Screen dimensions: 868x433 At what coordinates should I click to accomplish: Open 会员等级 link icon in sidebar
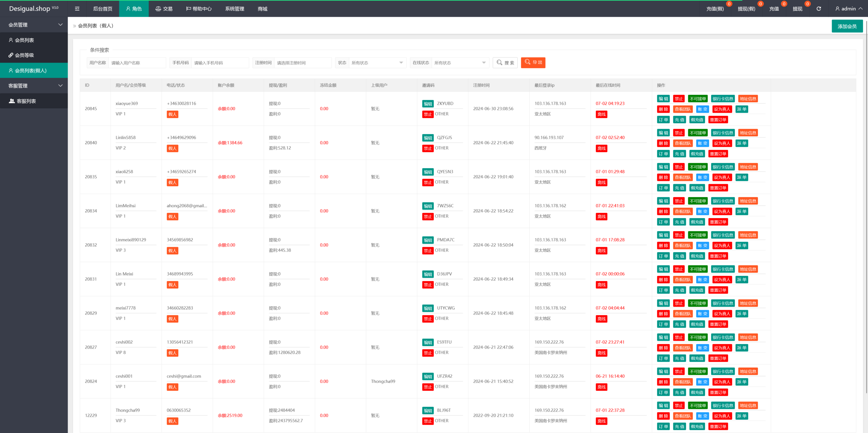pyautogui.click(x=11, y=55)
